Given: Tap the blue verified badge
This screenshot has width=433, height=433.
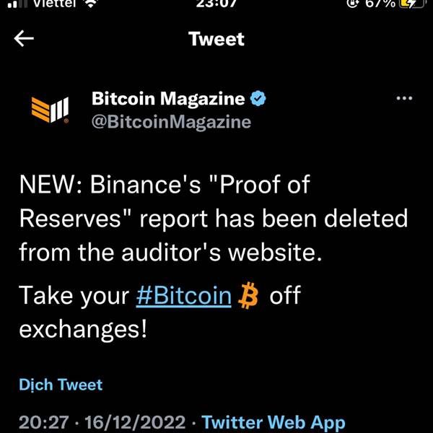Looking at the screenshot, I should (x=258, y=98).
